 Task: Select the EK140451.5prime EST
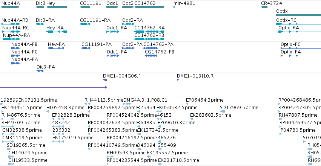point(22,108)
